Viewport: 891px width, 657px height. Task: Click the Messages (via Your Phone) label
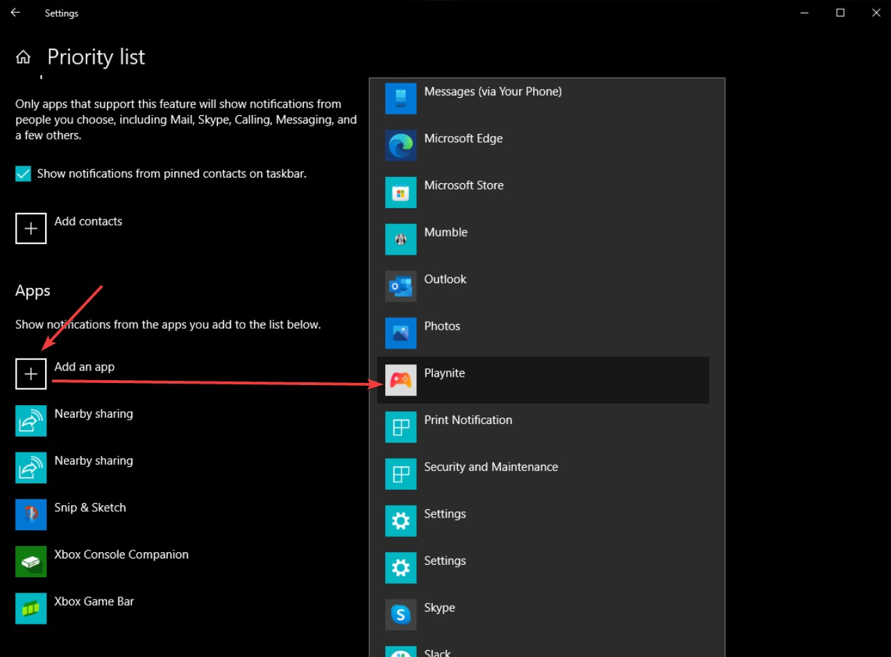tap(493, 92)
